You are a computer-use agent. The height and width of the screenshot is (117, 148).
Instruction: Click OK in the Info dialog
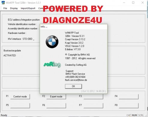coord(73,86)
